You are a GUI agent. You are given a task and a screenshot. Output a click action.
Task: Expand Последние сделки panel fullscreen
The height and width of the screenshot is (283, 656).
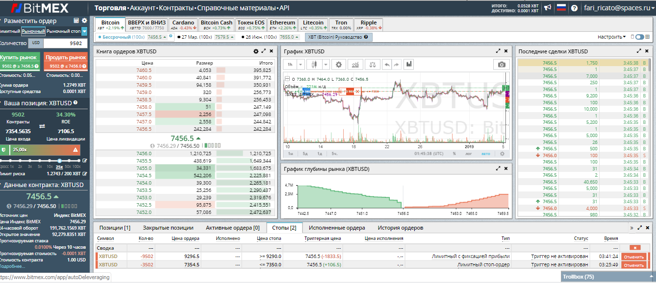[639, 51]
